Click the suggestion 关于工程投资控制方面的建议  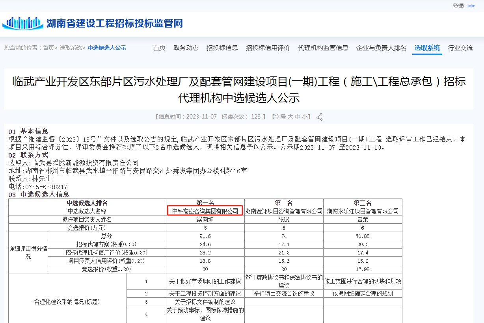(205, 293)
